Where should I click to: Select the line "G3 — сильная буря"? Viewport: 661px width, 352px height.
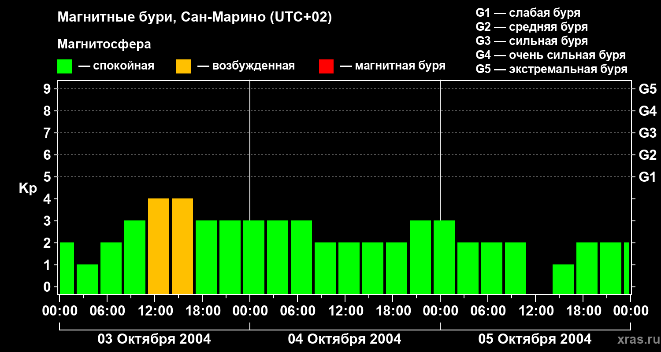tap(531, 41)
